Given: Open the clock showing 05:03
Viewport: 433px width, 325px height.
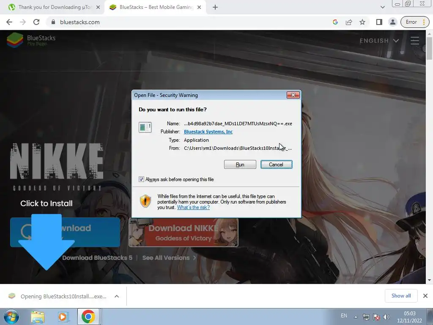Looking at the screenshot, I should (409, 317).
